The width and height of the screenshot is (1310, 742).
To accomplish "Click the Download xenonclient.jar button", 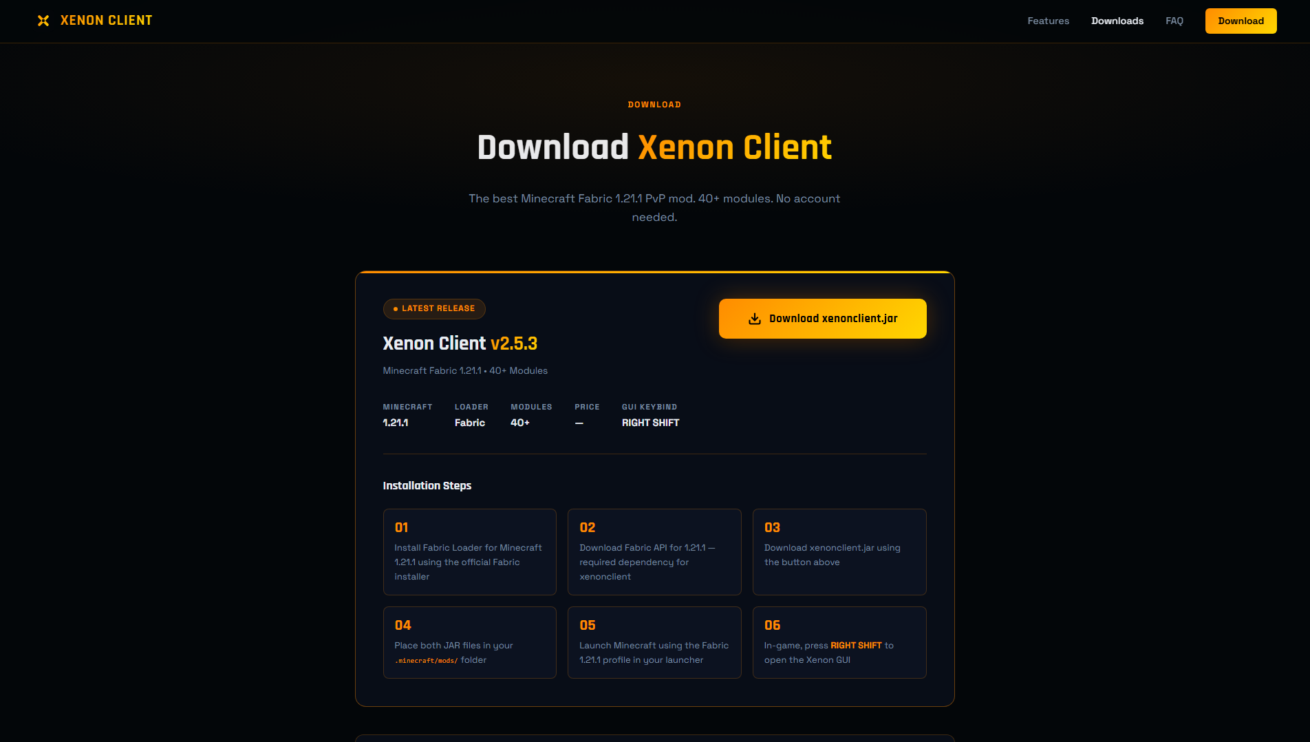I will pyautogui.click(x=822, y=319).
